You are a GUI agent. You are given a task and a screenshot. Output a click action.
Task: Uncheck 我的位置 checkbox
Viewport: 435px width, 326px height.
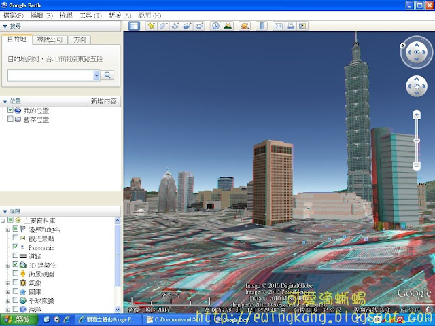click(10, 110)
